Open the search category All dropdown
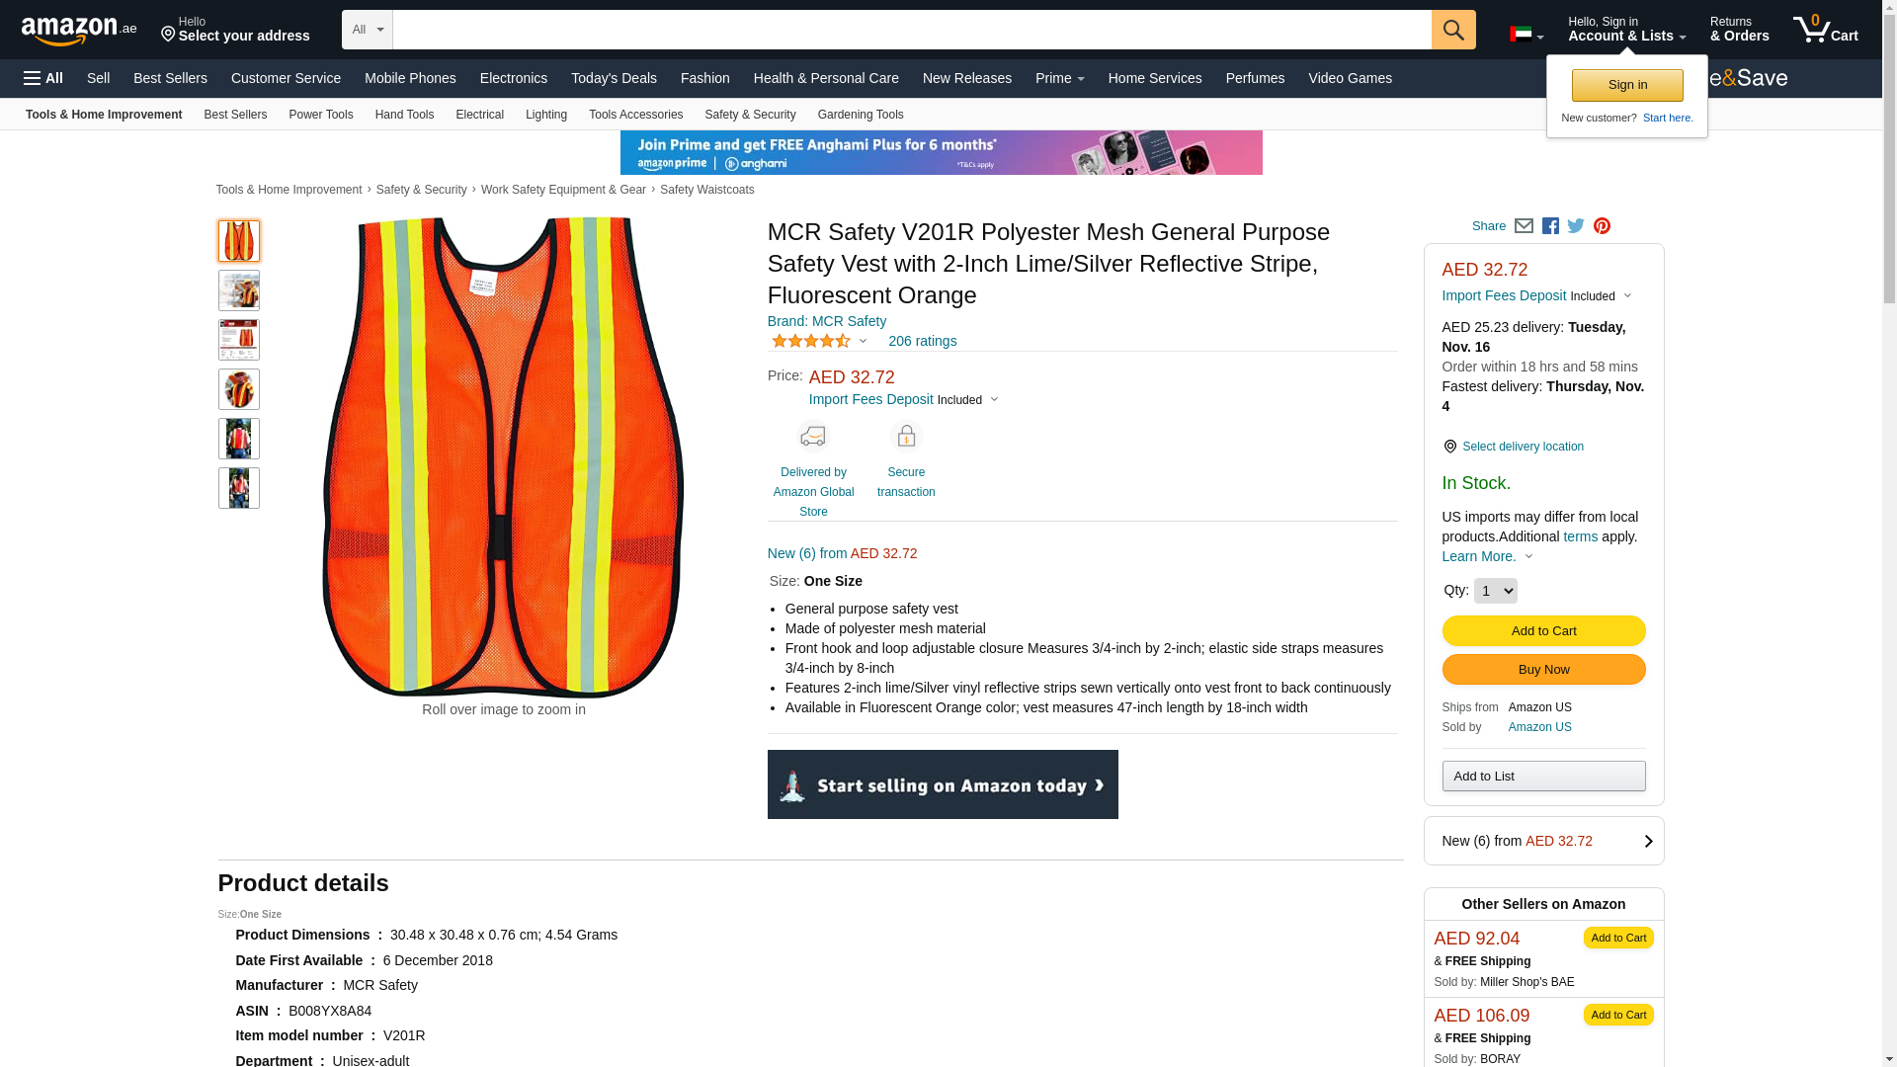Image resolution: width=1897 pixels, height=1067 pixels. [x=367, y=30]
